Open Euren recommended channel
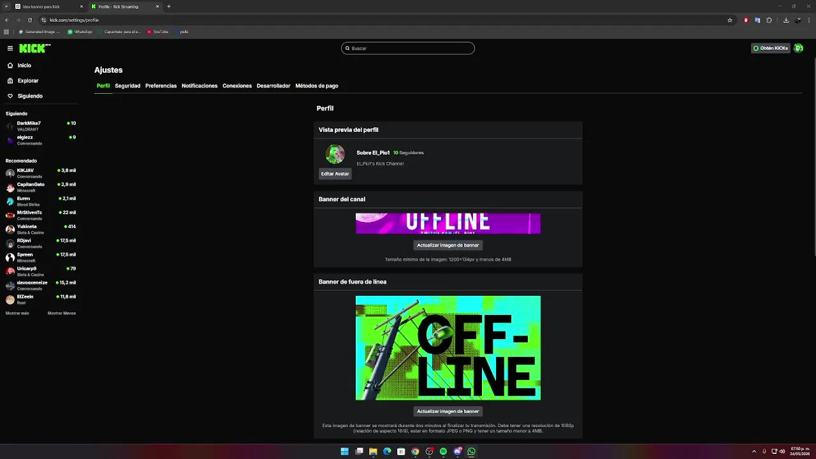Viewport: 816px width, 459px height. click(41, 201)
